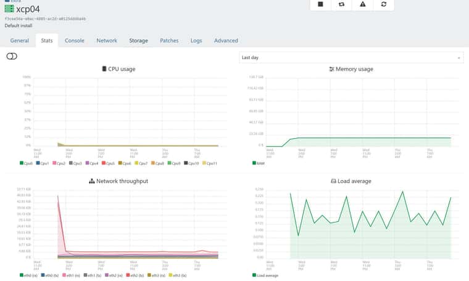Viewport: 469px width, 281px height.
Task: Click the Load average disk icon
Action: point(333,181)
